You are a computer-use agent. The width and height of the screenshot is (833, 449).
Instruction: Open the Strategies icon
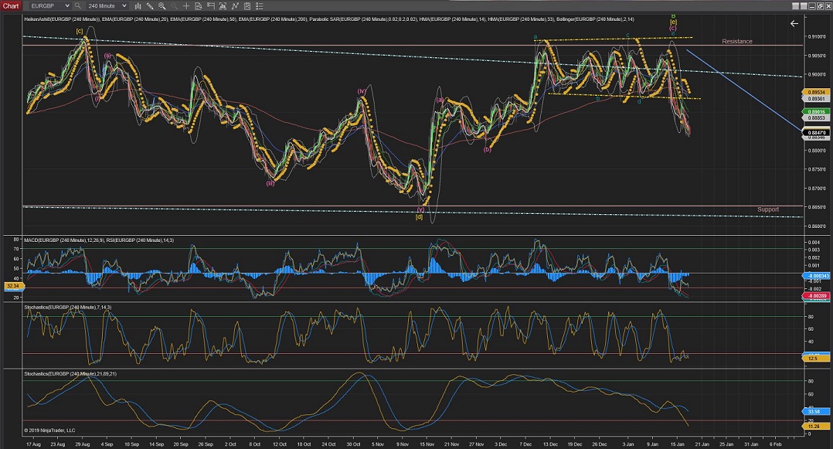tap(247, 6)
